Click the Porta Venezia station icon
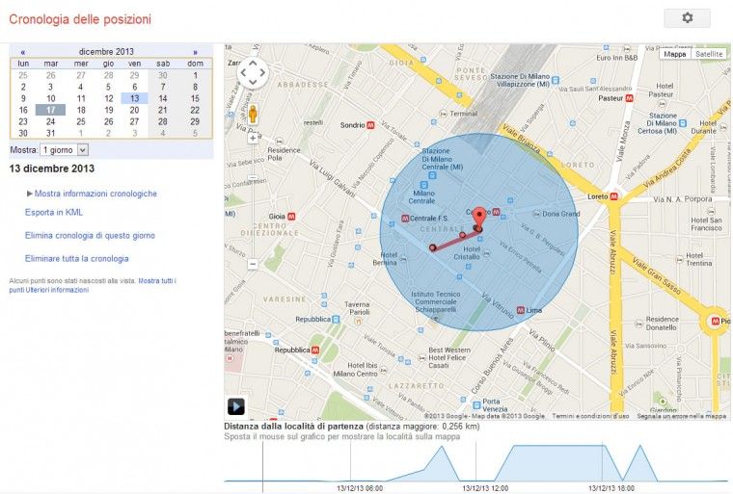Image resolution: width=733 pixels, height=494 pixels. 476,404
